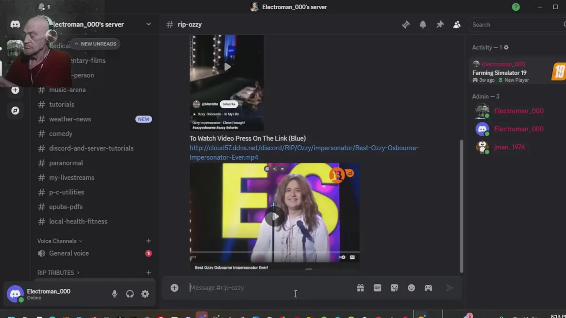Open the GIF picker
The width and height of the screenshot is (566, 318).
[x=377, y=288]
